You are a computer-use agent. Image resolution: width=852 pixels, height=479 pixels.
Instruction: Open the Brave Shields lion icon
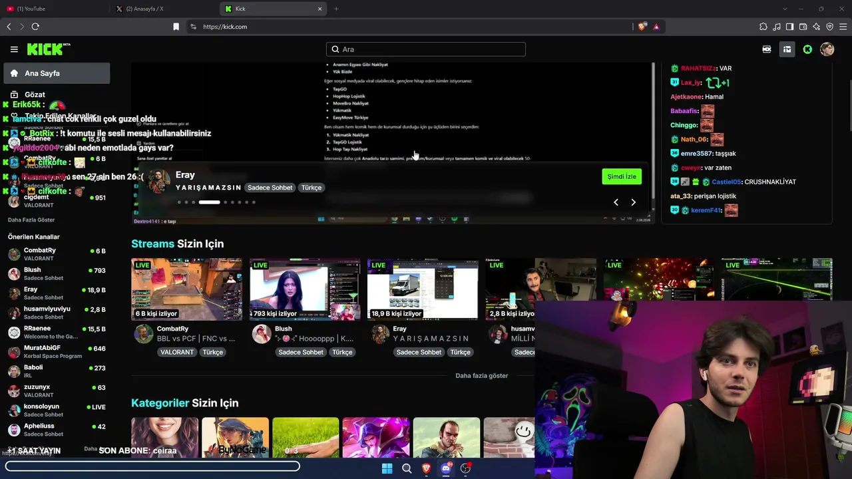coord(642,27)
